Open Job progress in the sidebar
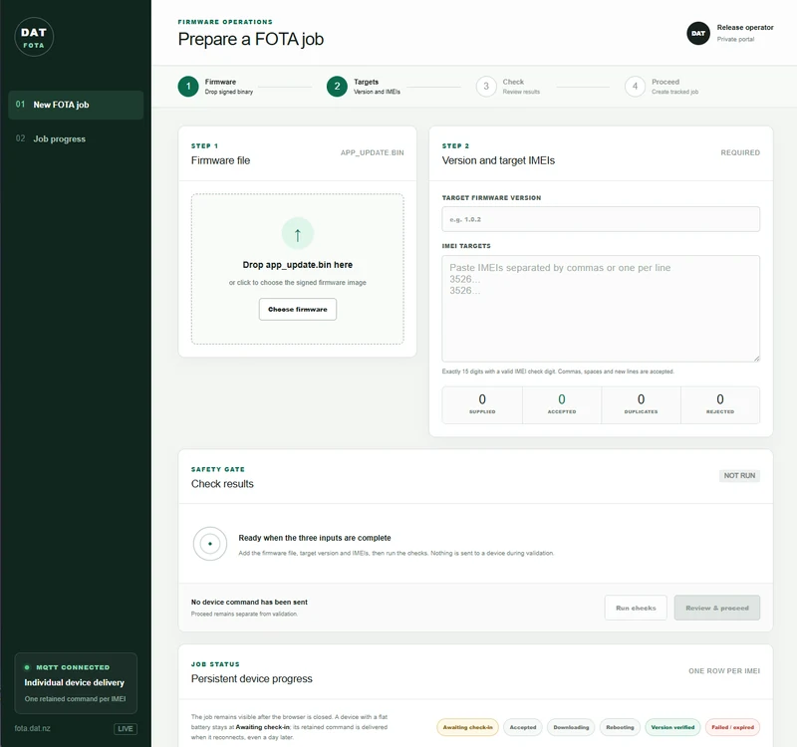This screenshot has width=797, height=747. (x=76, y=138)
